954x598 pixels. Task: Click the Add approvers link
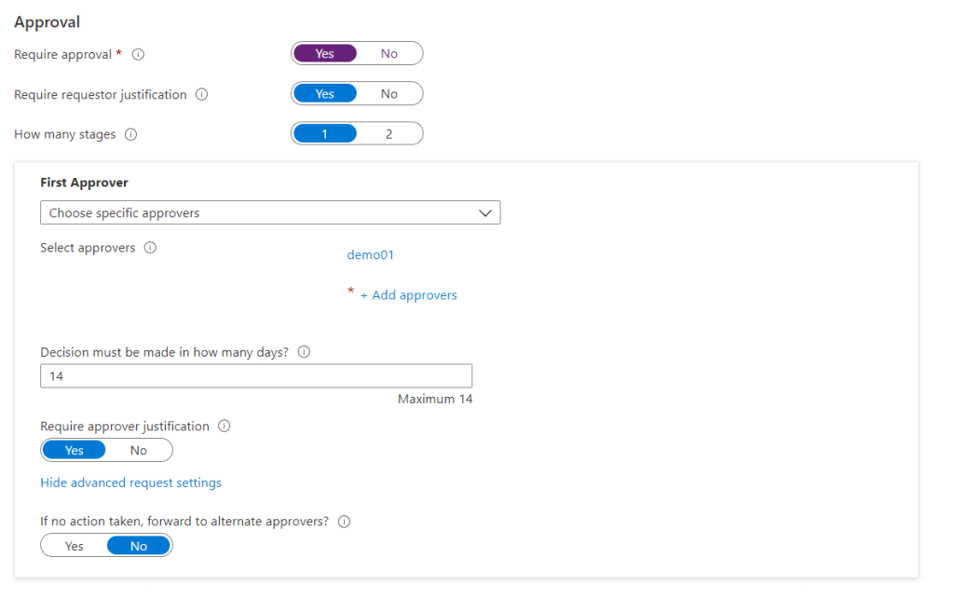(414, 295)
